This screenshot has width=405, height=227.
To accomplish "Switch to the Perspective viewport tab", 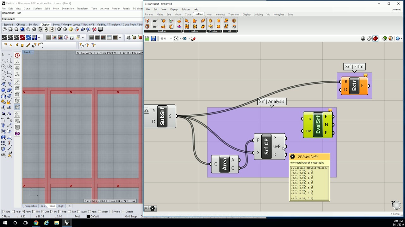I will [x=31, y=206].
